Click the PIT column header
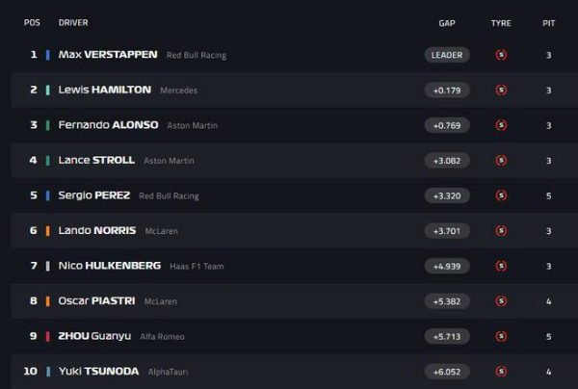The width and height of the screenshot is (578, 389). [548, 23]
